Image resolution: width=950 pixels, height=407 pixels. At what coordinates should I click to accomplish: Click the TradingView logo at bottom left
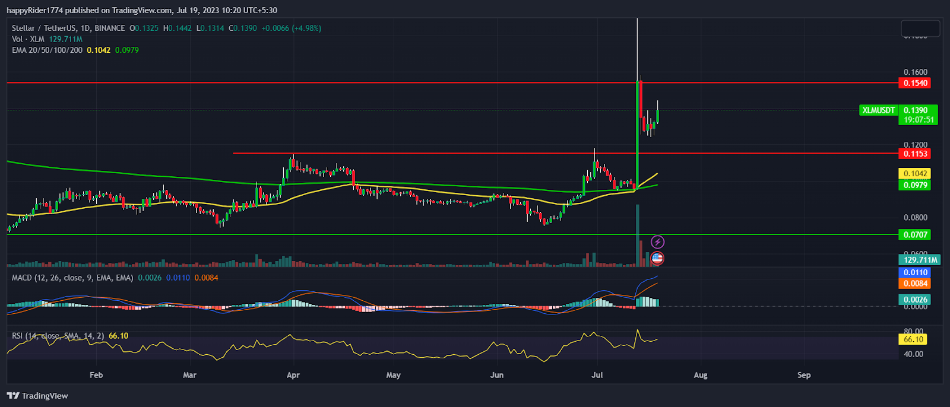[37, 396]
